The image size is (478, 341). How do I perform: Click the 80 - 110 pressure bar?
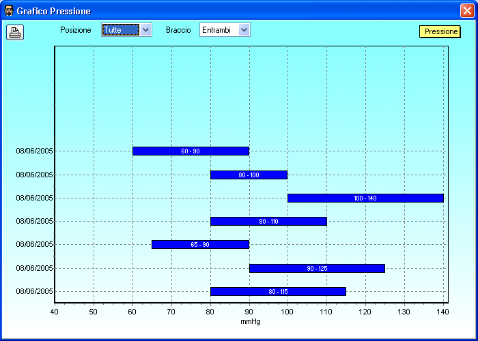268,222
